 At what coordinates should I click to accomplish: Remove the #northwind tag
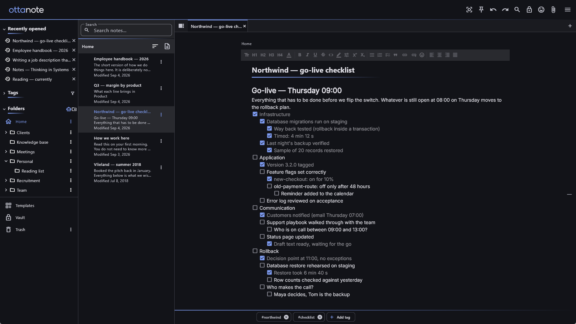286,317
